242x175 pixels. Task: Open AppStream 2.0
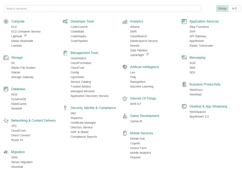(x=199, y=117)
